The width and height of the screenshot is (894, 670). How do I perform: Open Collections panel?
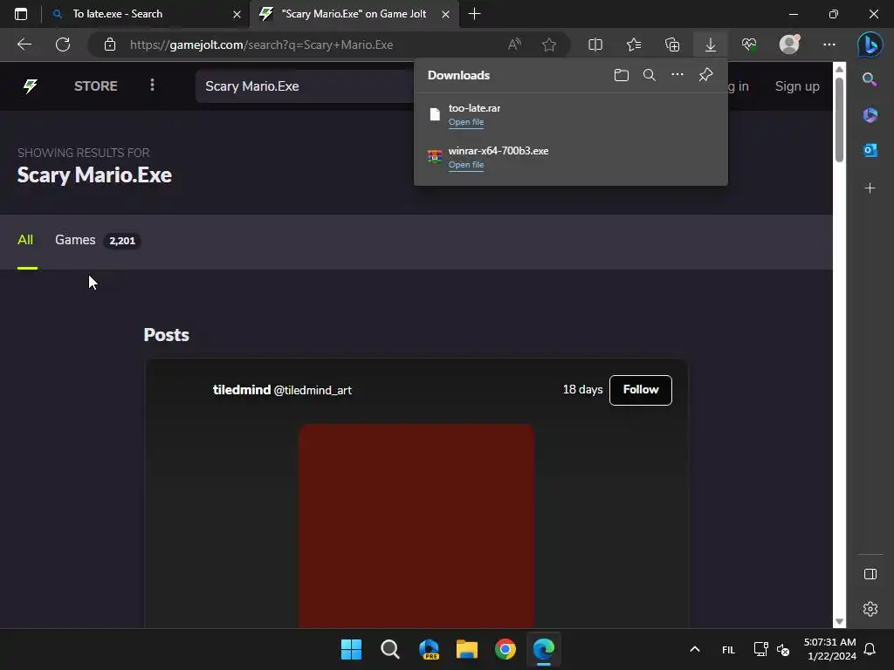(672, 44)
